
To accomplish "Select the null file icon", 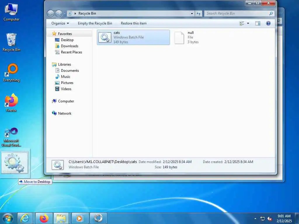I will (179, 38).
